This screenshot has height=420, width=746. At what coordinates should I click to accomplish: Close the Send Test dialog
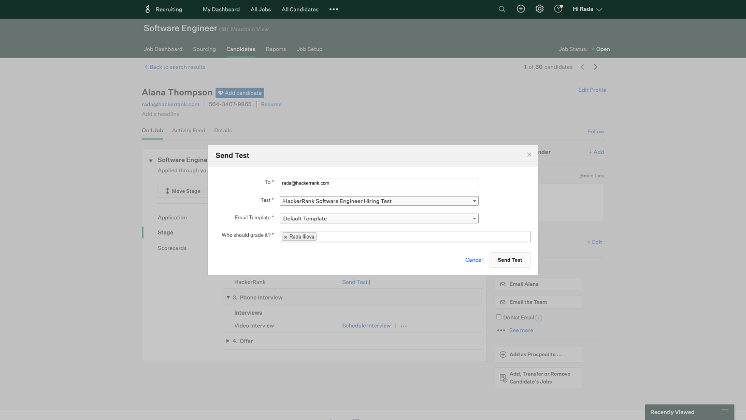529,155
